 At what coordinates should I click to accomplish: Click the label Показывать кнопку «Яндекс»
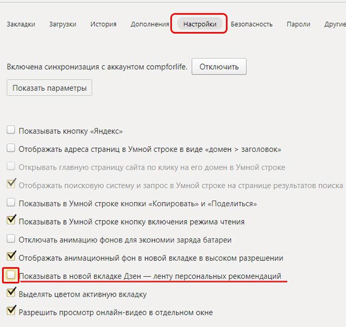click(70, 131)
